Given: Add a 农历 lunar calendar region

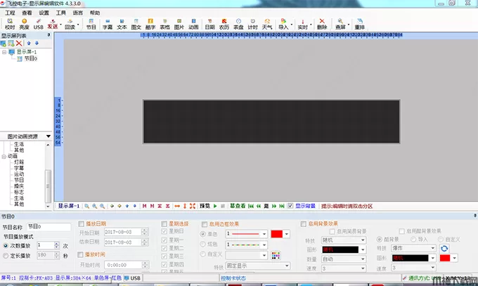Looking at the screenshot, I should pos(224,23).
